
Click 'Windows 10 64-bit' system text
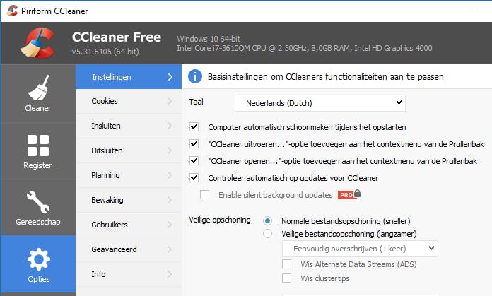209,39
